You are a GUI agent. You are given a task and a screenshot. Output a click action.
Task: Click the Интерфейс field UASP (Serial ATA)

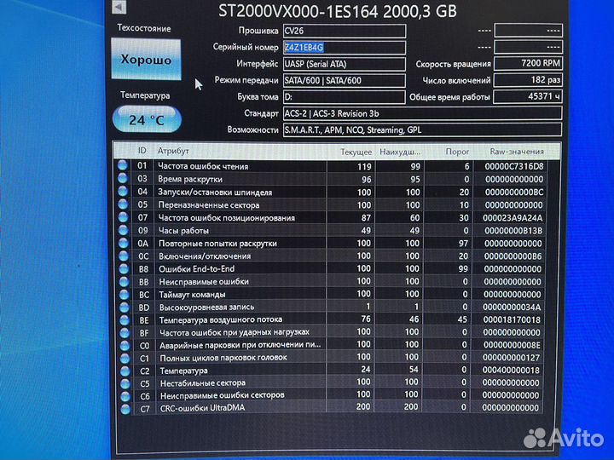tap(345, 64)
